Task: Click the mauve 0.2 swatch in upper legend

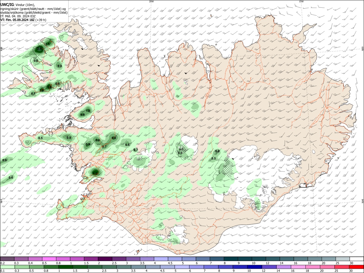Action: pos(7,259)
